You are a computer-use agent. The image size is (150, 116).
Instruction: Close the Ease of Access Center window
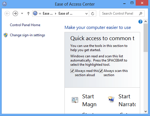pos(142,3)
